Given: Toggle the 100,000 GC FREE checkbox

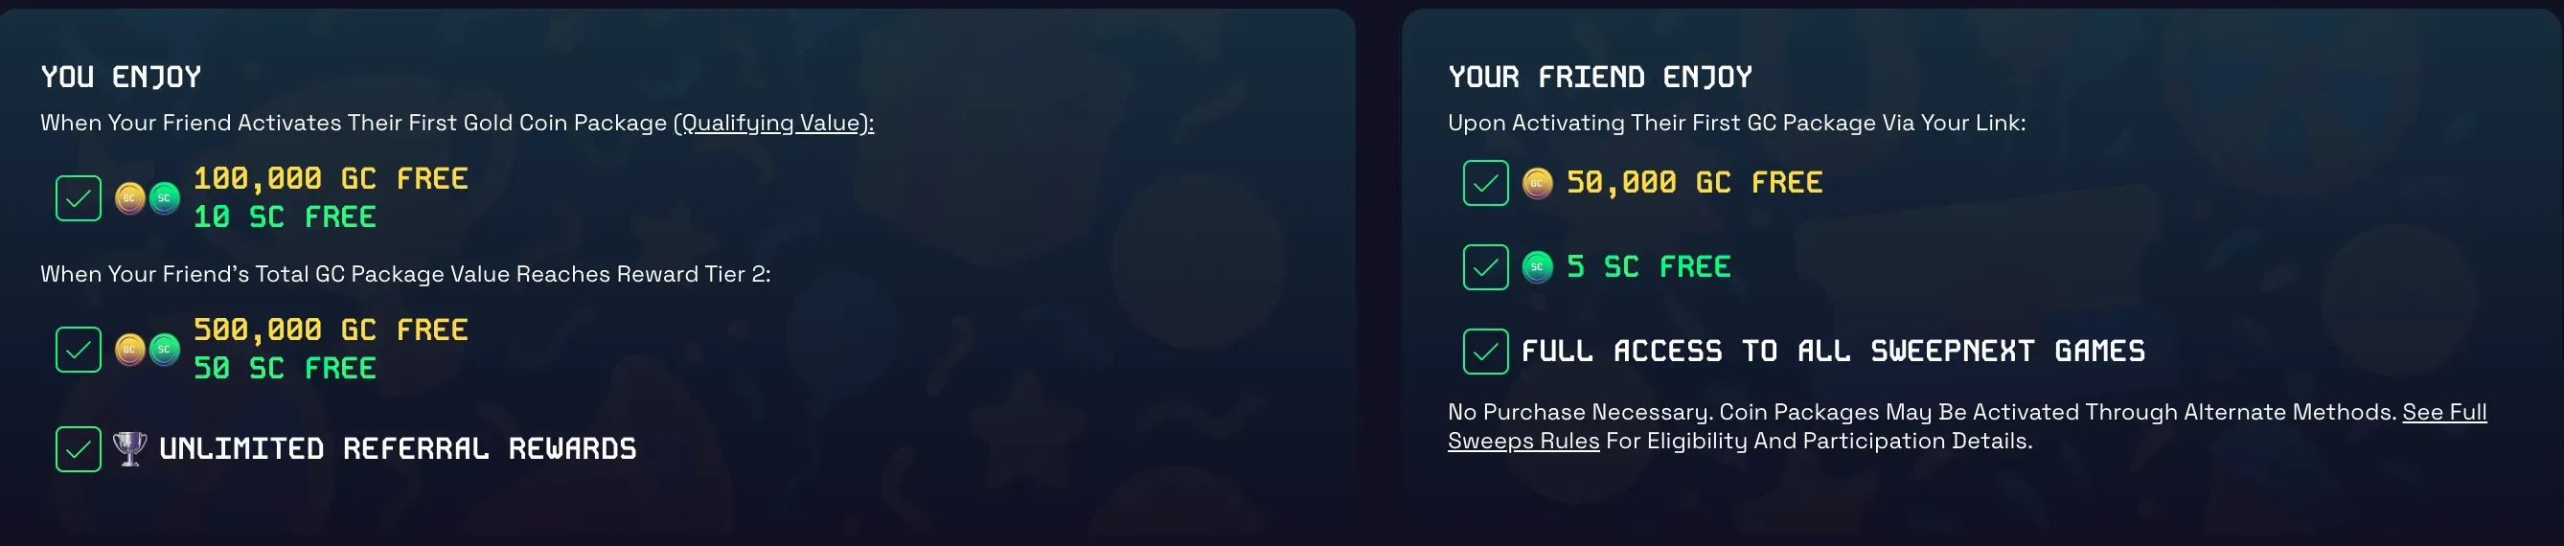Looking at the screenshot, I should click(x=79, y=198).
